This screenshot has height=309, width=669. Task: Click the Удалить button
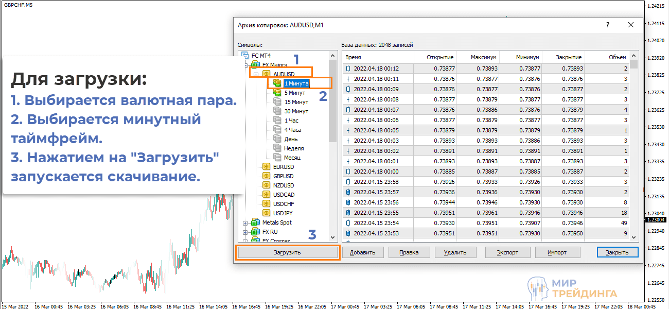455,252
